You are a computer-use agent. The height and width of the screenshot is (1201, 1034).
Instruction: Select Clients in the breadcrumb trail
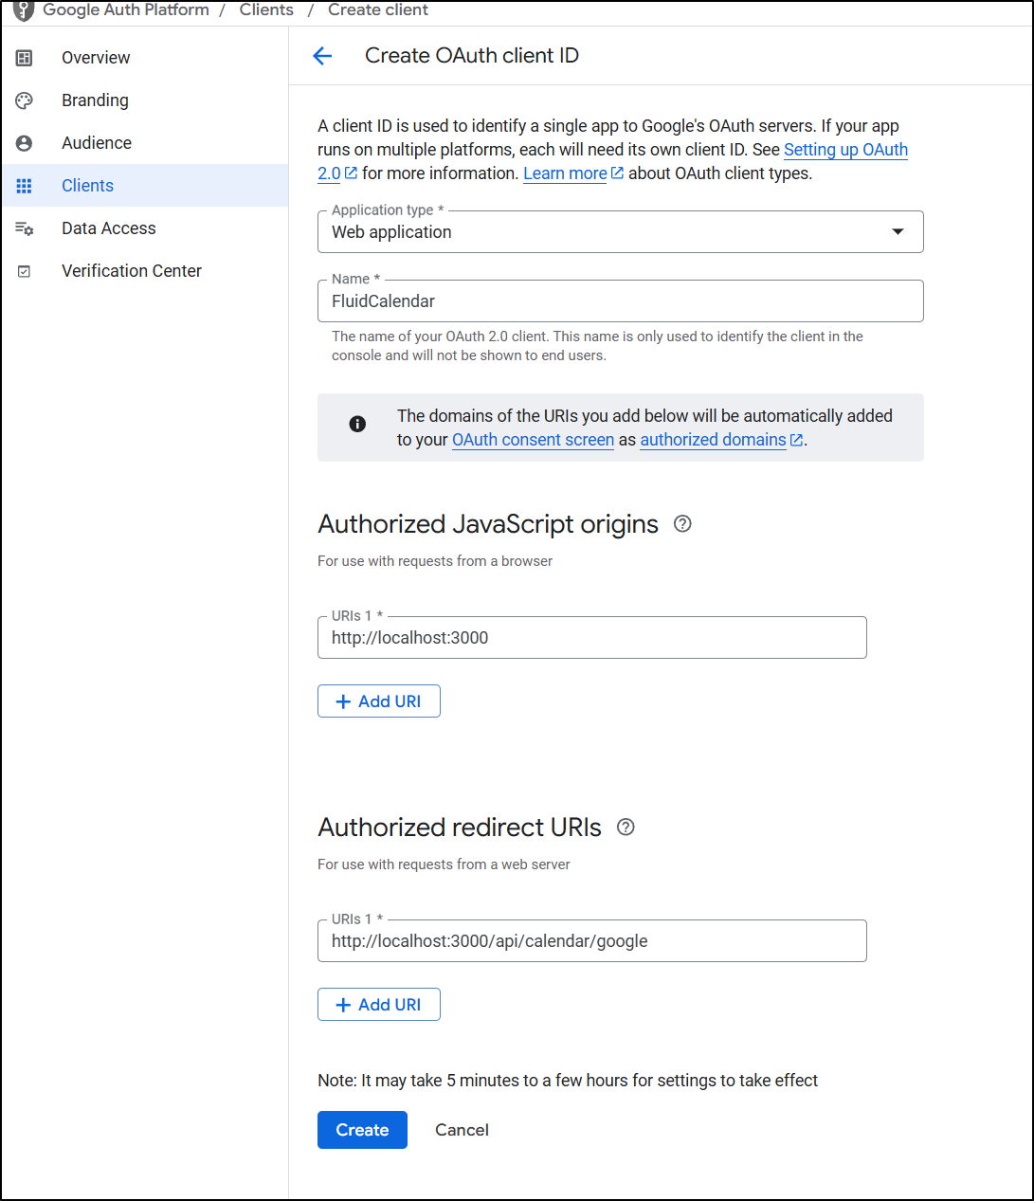(266, 9)
